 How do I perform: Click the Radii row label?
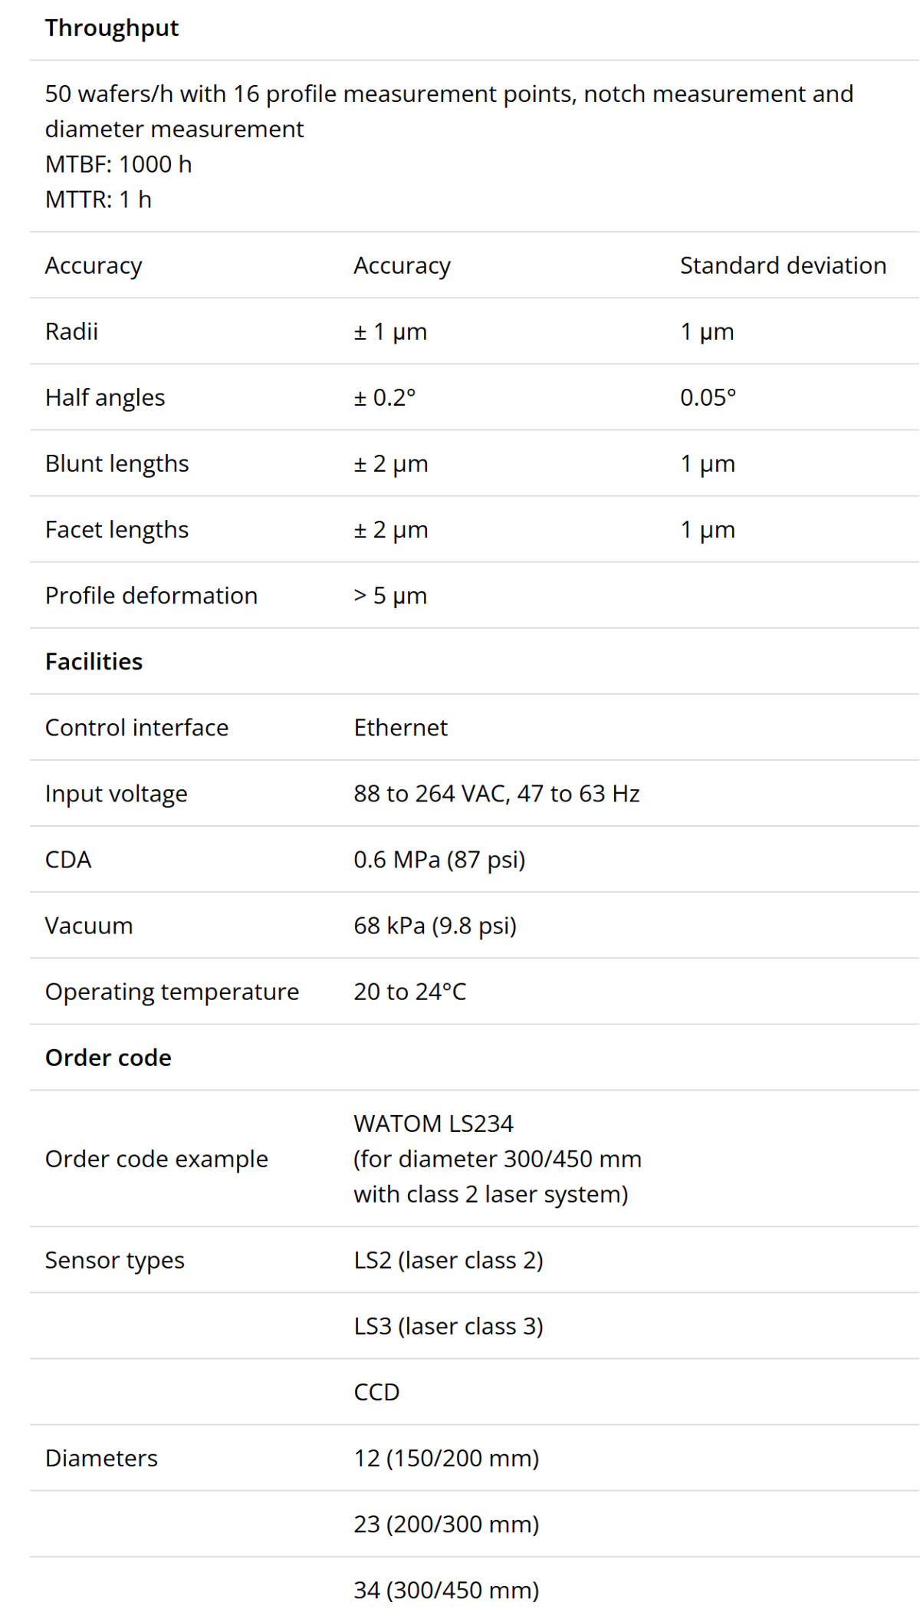71,331
